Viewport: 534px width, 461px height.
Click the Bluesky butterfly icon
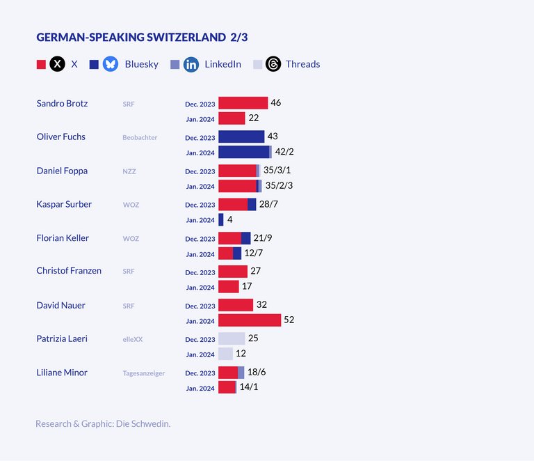tap(110, 64)
